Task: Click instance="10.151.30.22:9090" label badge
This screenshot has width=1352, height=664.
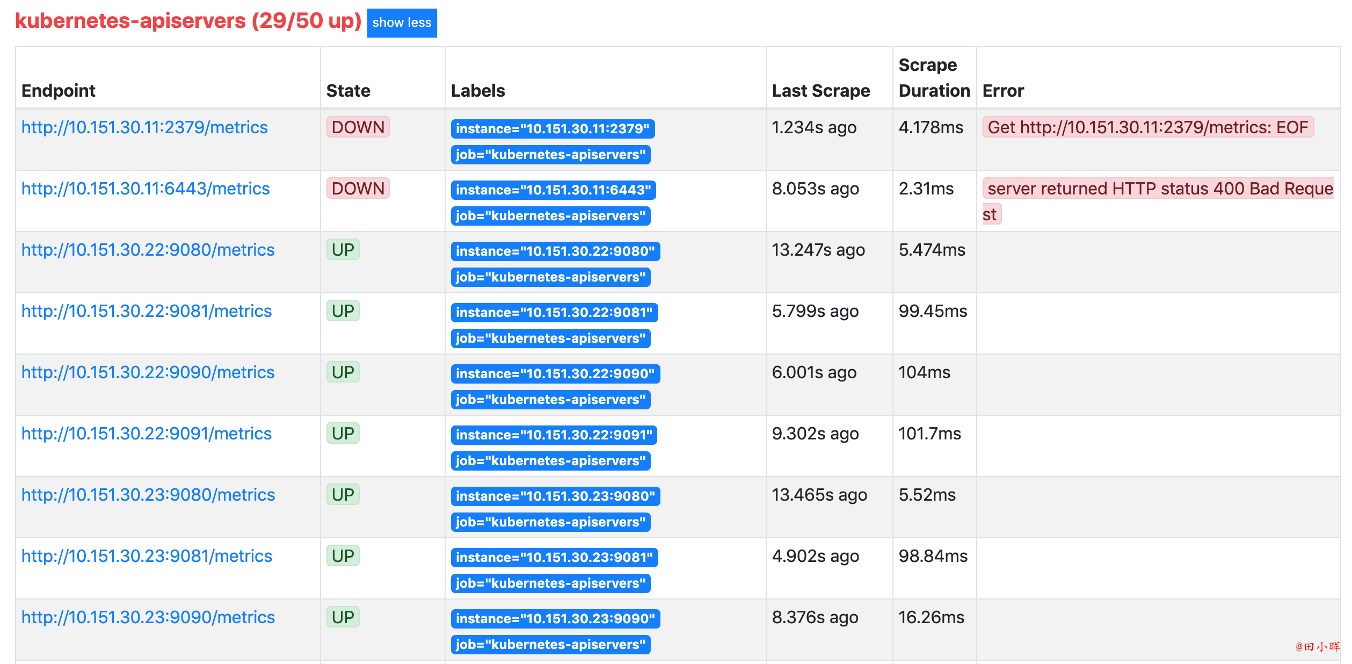Action: click(x=556, y=374)
